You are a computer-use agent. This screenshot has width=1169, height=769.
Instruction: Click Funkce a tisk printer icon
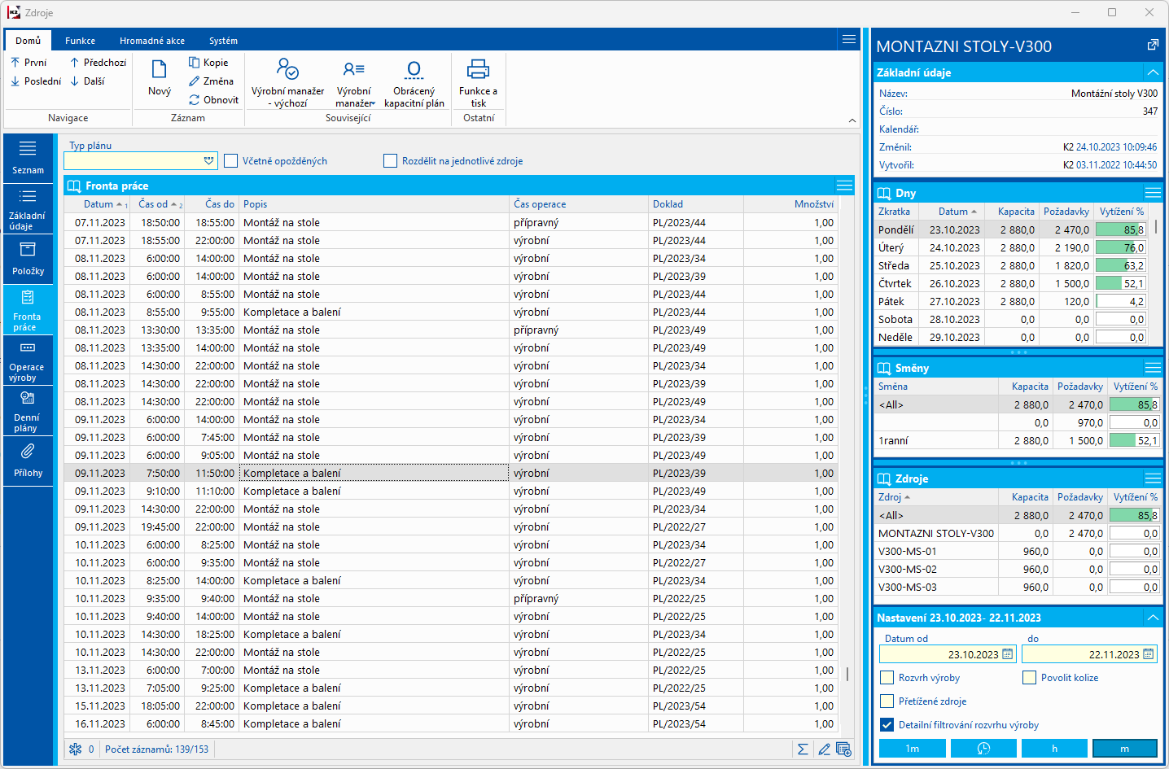[x=478, y=69]
